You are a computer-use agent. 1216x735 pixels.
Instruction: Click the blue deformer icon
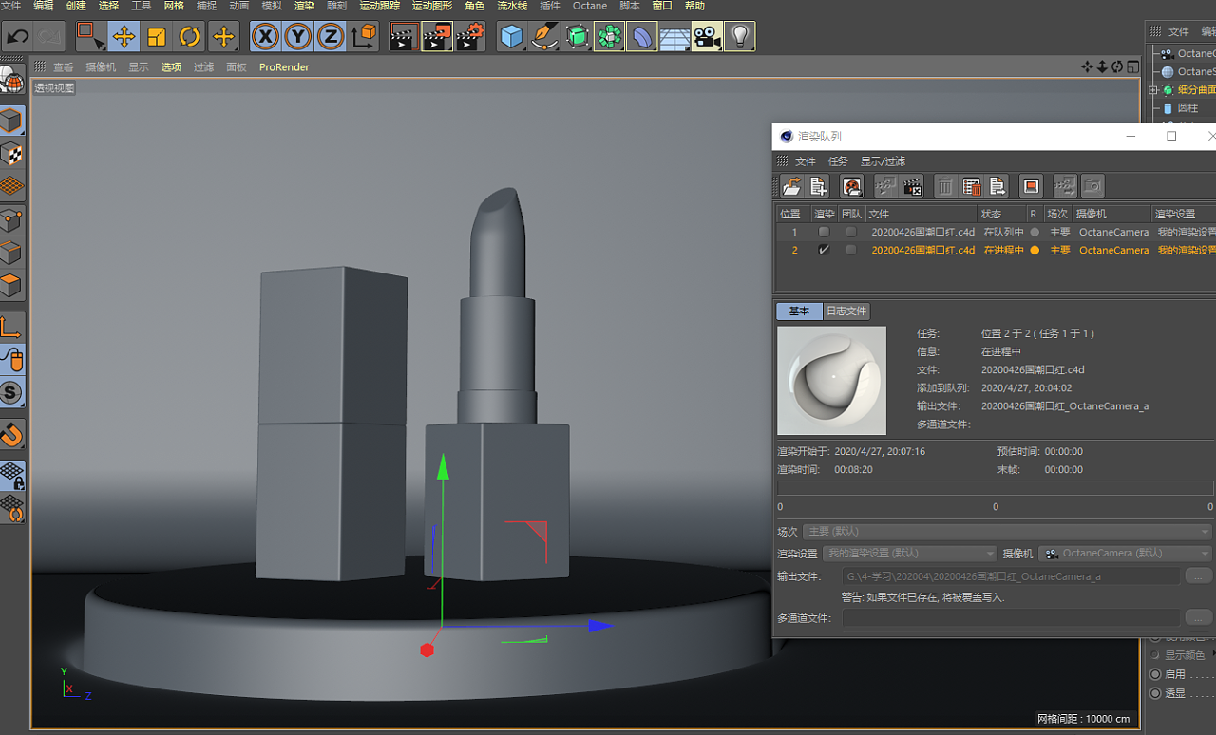click(x=641, y=37)
